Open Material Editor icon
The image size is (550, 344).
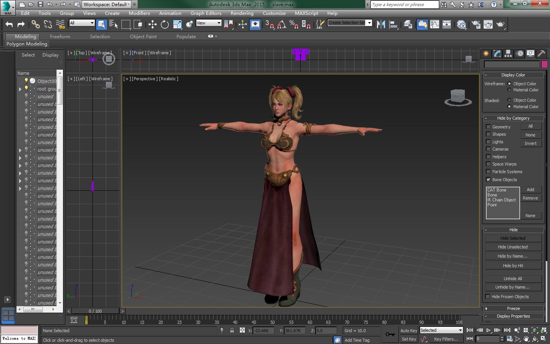(461, 24)
